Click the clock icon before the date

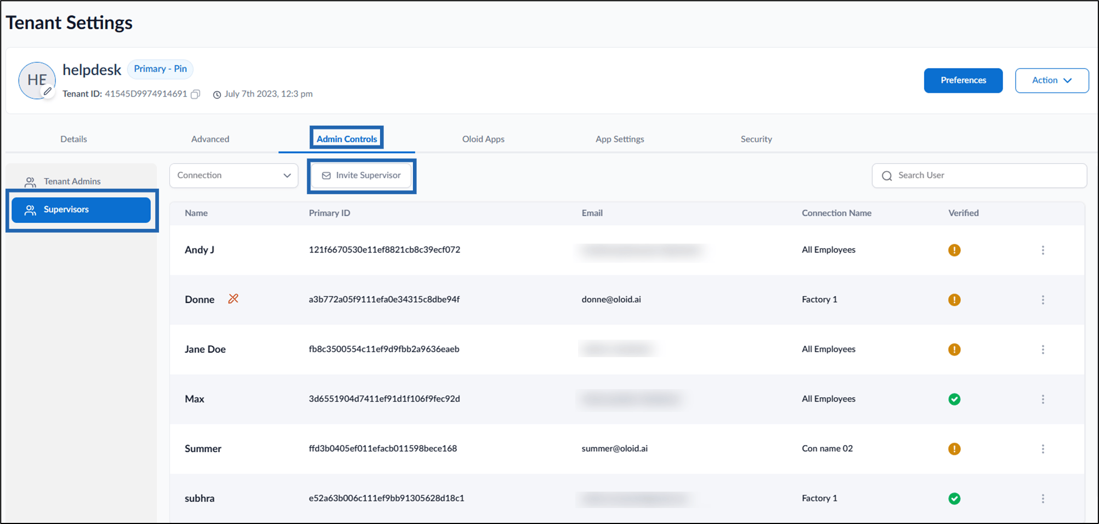pos(217,94)
